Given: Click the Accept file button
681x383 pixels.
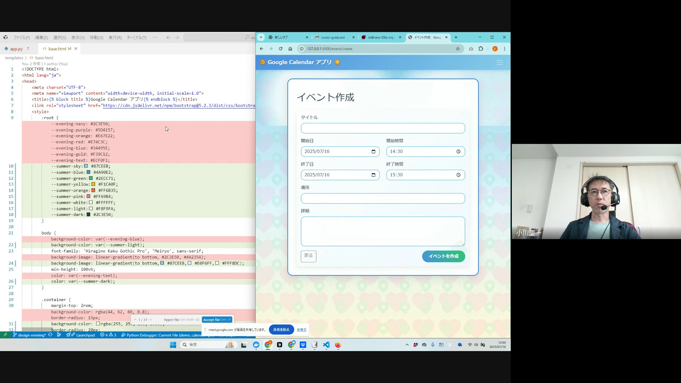Looking at the screenshot, I should [x=217, y=320].
